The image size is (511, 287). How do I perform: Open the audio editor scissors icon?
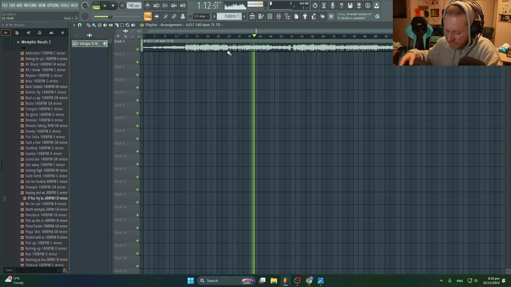(x=324, y=6)
